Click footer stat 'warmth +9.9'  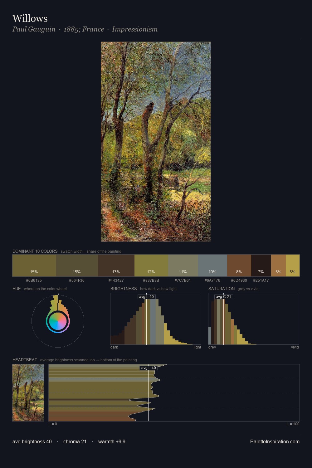pos(112,441)
